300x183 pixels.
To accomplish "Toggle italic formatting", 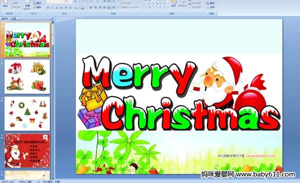I will coord(52,7).
